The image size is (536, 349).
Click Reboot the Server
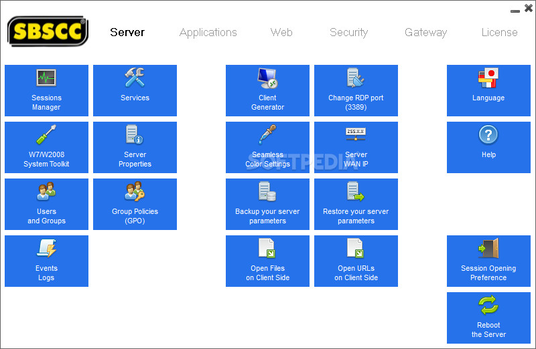(488, 318)
